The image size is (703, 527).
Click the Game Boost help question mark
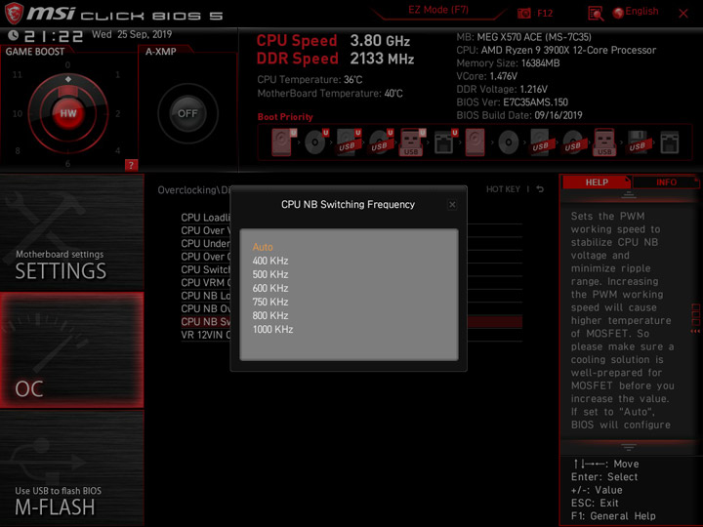(131, 165)
